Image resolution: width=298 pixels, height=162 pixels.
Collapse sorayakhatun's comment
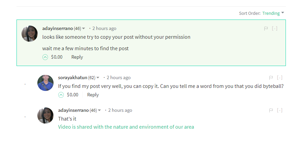click(280, 78)
